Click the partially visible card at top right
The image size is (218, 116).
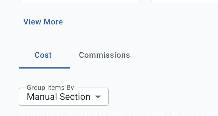185,1
